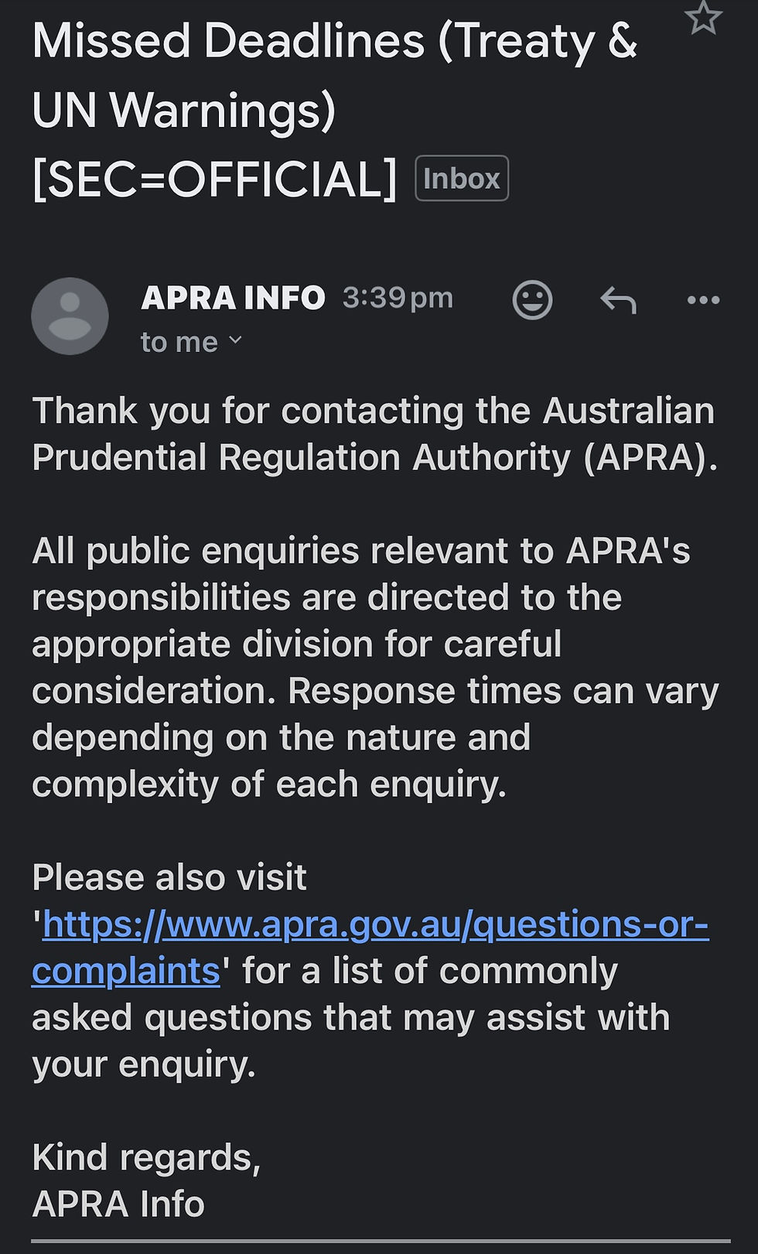The height and width of the screenshot is (1254, 758).
Task: Click the Inbox label chip
Action: pos(462,179)
